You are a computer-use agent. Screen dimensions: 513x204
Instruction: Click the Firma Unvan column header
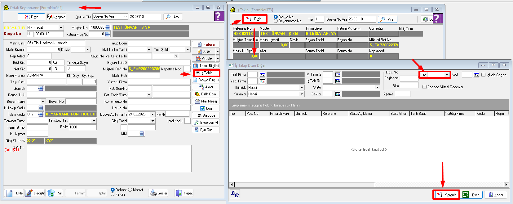point(281,114)
